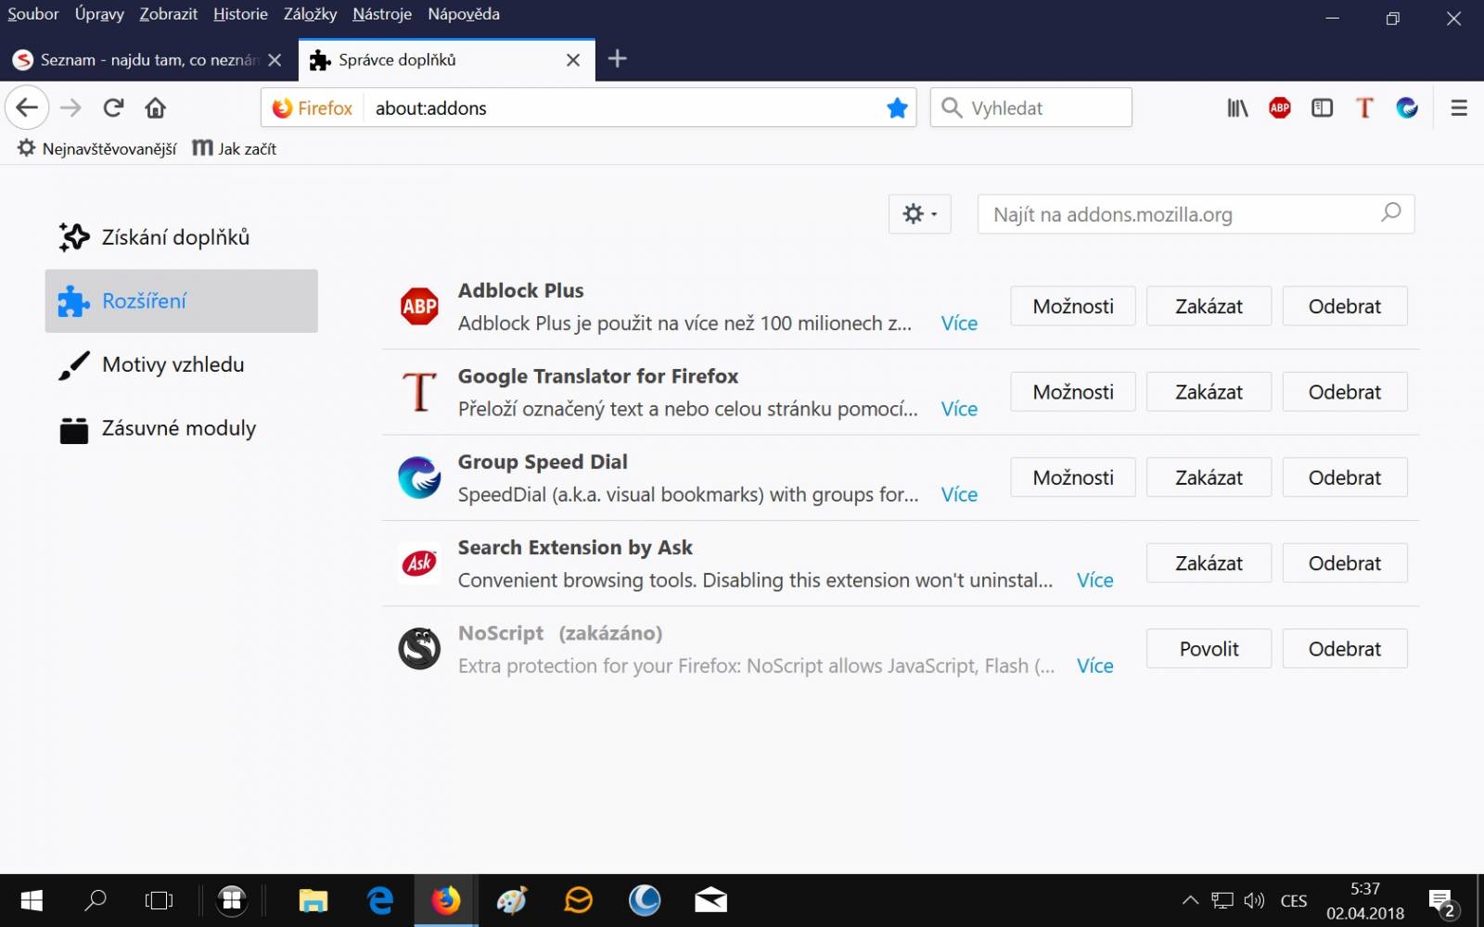Click the Search Extension by Ask icon

tap(419, 563)
